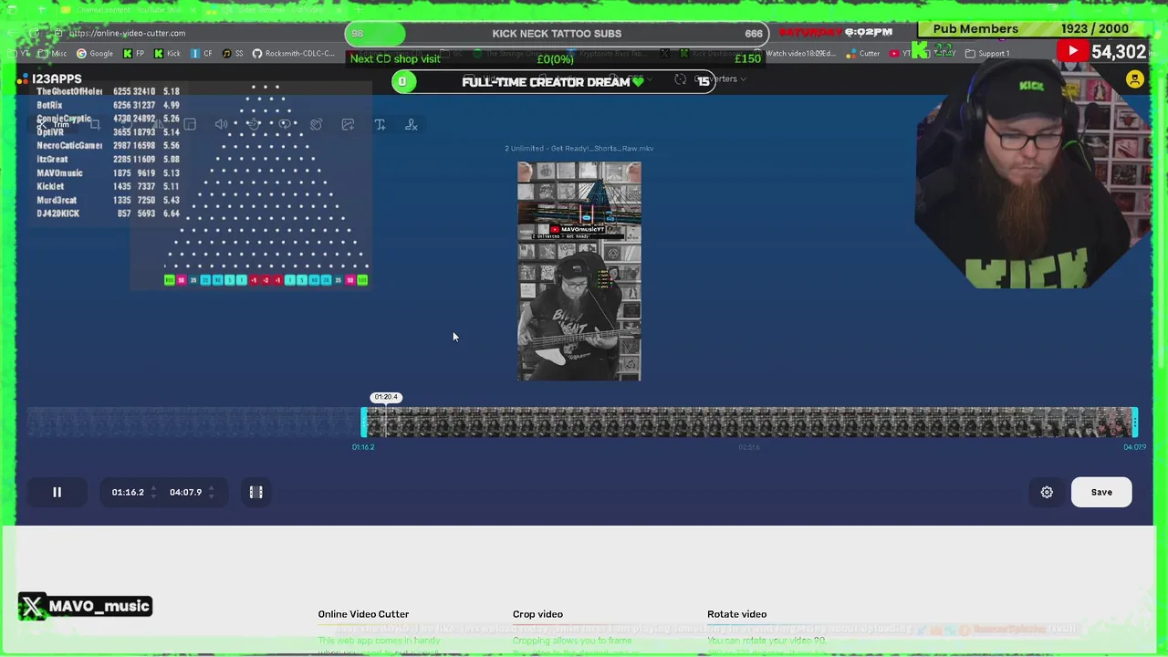Open the Speed tool icon
Screen dimensions: 1168x657
pos(253,124)
